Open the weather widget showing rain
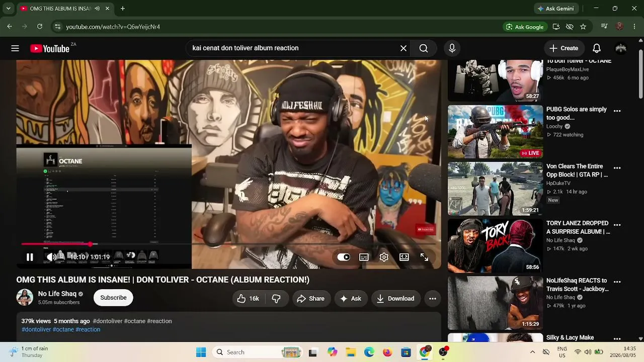This screenshot has height=362, width=644. click(x=30, y=352)
